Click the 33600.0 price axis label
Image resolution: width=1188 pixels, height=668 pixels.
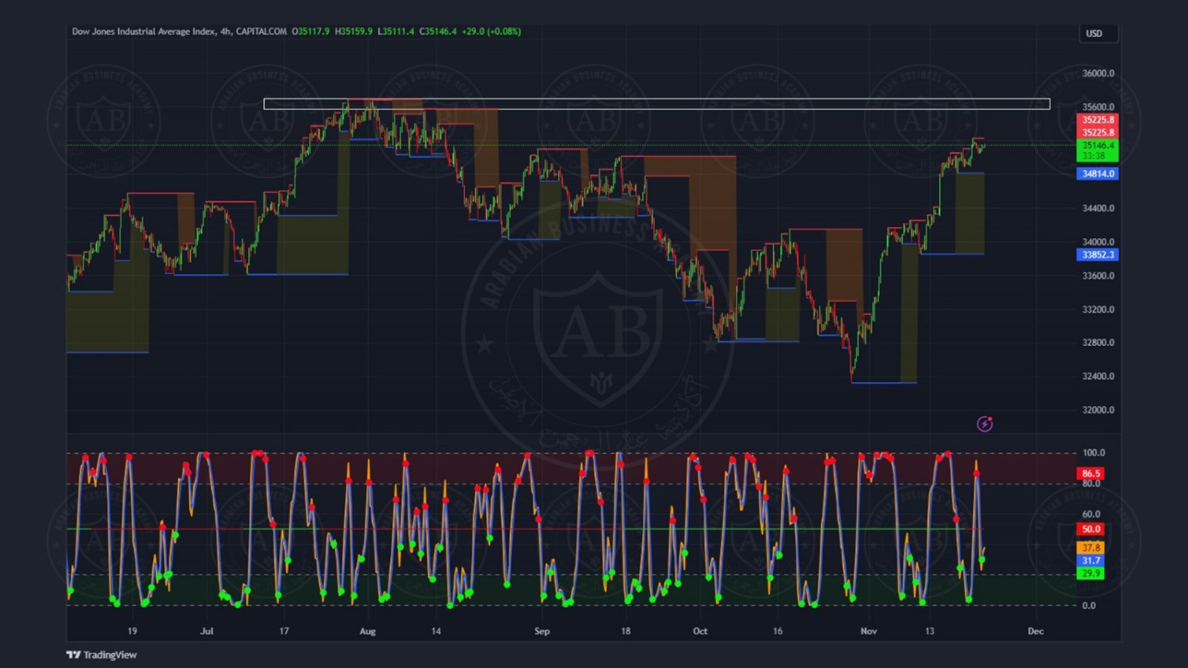tap(1098, 275)
